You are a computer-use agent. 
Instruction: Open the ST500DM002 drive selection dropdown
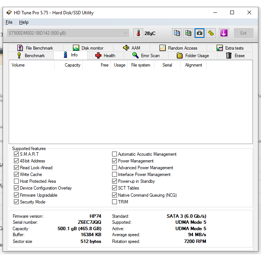click(x=68, y=33)
